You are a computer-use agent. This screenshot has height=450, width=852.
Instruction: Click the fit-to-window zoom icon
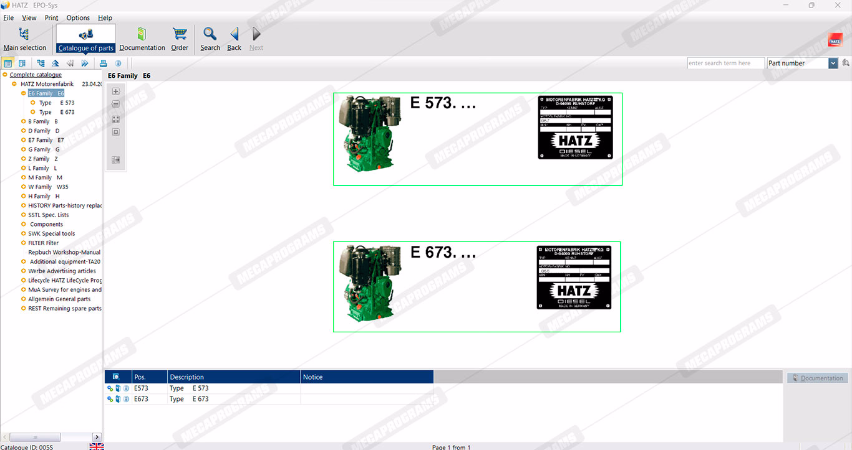[x=115, y=118]
